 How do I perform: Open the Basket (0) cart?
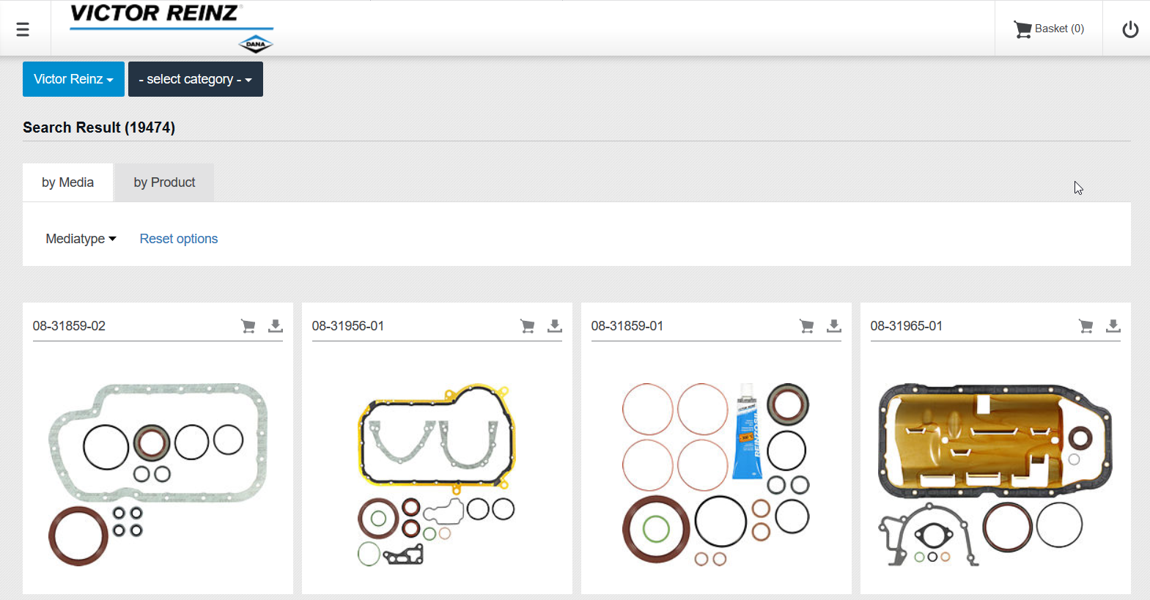click(x=1049, y=29)
